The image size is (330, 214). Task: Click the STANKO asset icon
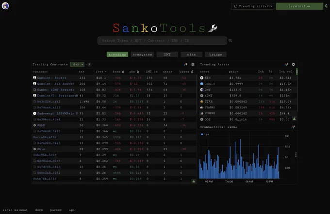[x=201, y=107]
